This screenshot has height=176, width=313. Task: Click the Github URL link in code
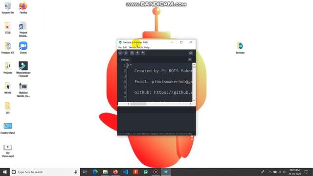click(x=173, y=92)
